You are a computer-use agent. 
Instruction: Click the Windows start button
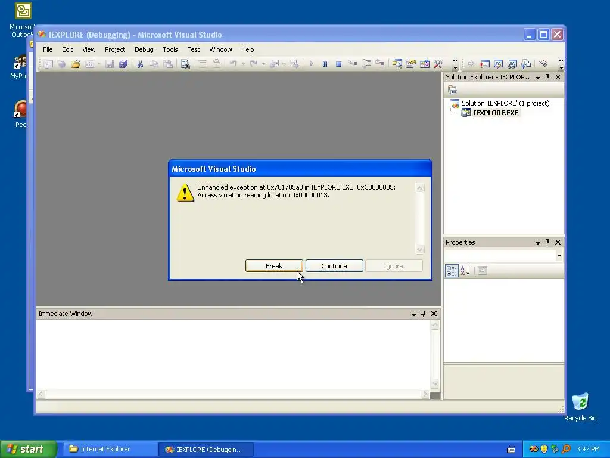click(28, 449)
